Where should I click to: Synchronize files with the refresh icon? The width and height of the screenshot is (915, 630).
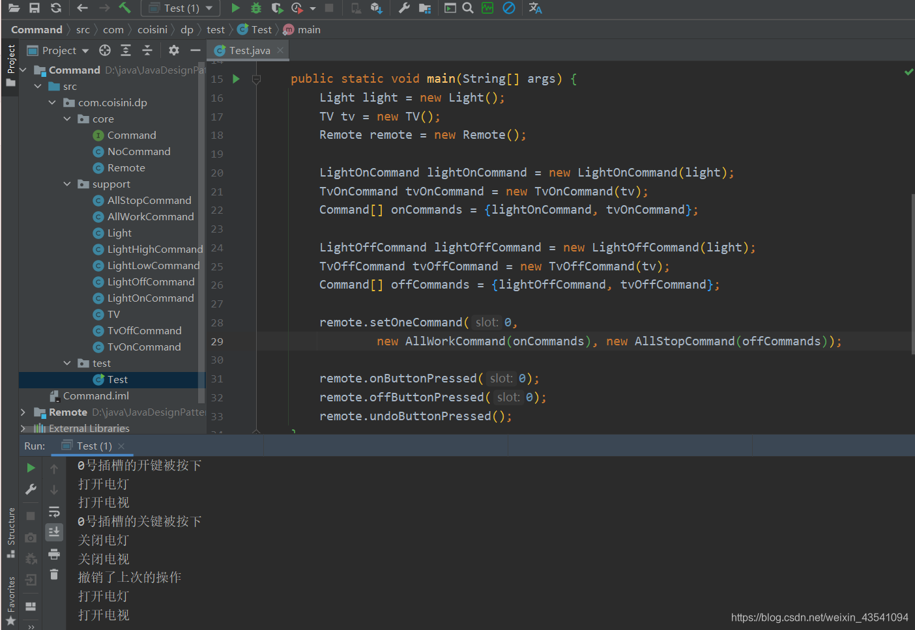tap(56, 8)
